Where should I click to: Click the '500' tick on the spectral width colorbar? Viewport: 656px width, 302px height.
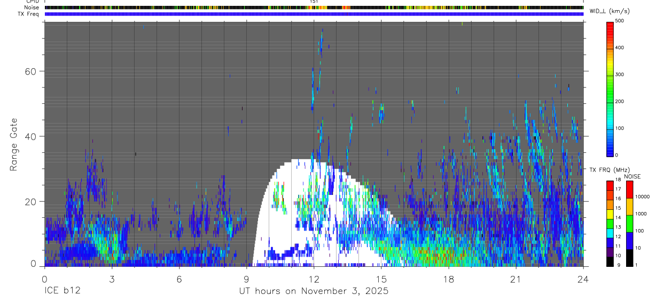click(x=620, y=20)
